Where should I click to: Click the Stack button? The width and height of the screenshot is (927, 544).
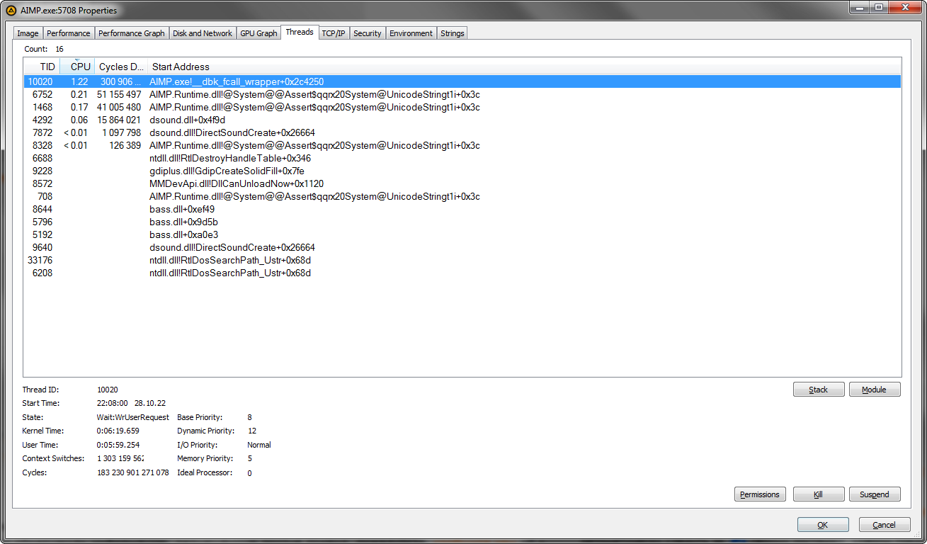(819, 390)
